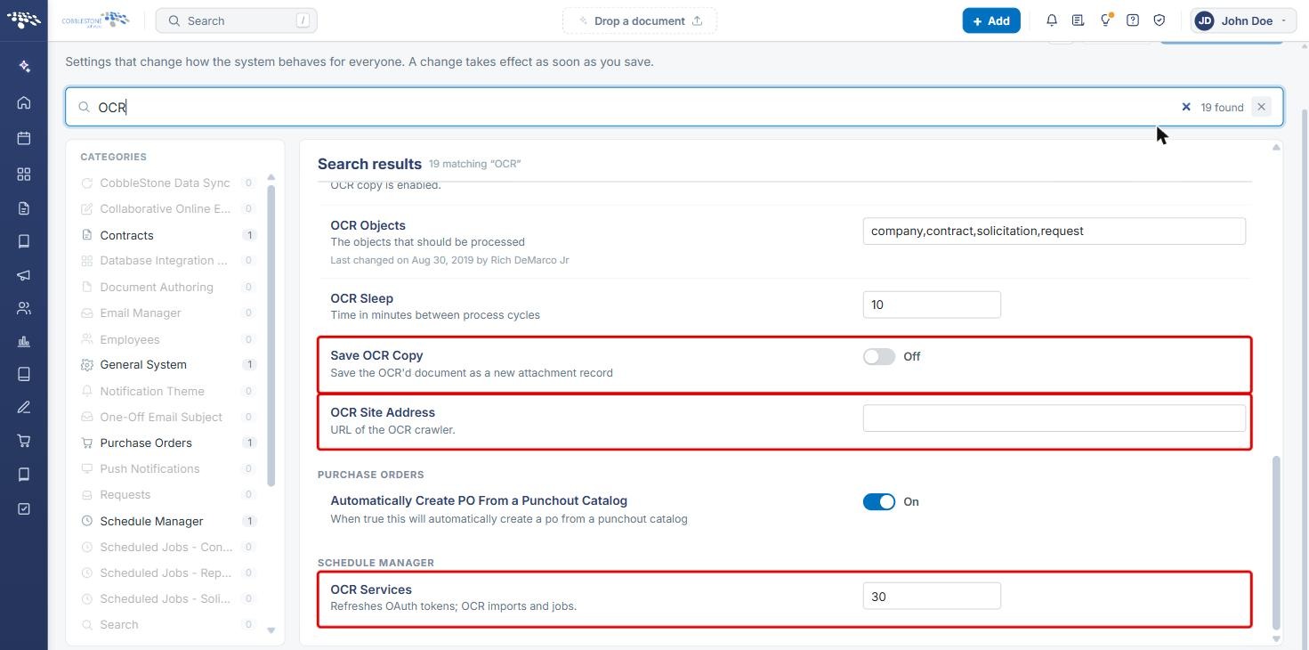Viewport: 1309px width, 650px height.
Task: Click the global Search box in header
Action: coord(237,20)
